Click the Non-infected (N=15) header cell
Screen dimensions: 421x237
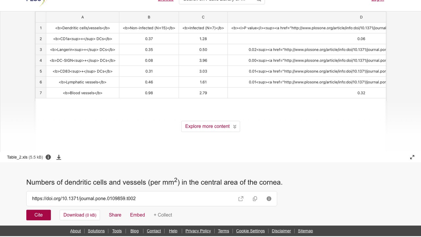(x=149, y=28)
